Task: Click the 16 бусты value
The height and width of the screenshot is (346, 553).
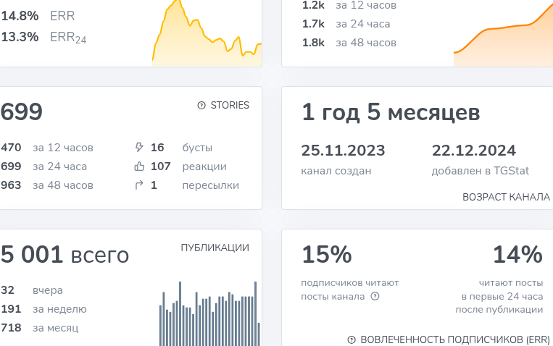Action: (157, 147)
